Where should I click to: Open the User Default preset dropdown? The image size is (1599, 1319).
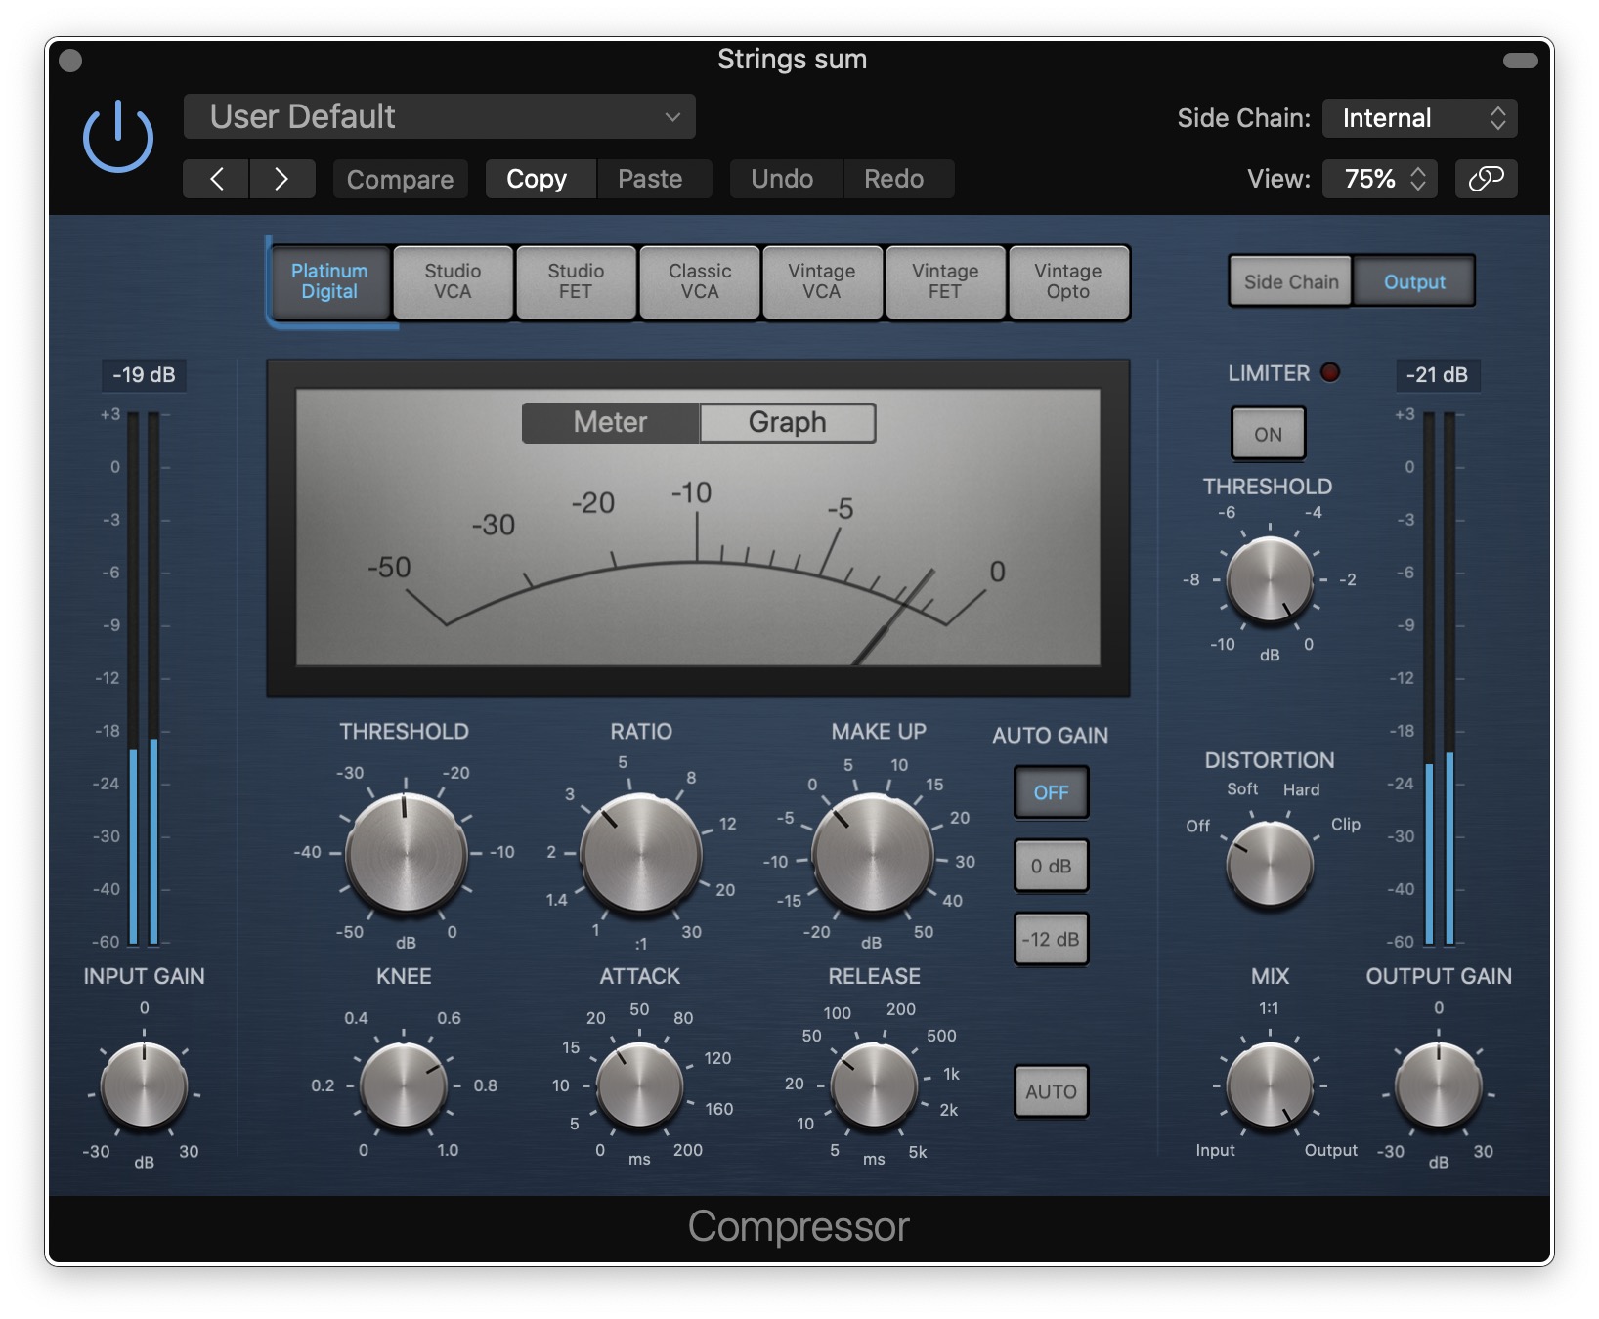(440, 117)
